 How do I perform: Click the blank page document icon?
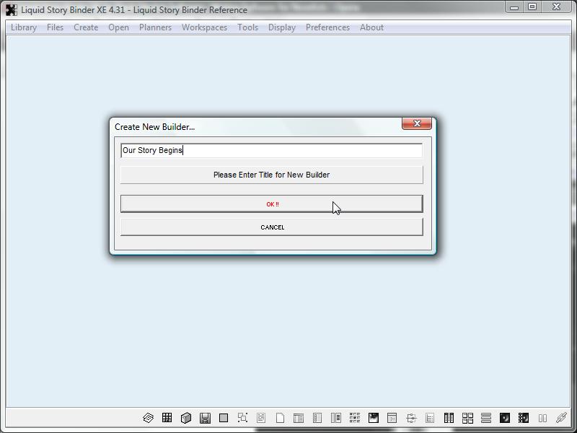pos(280,418)
